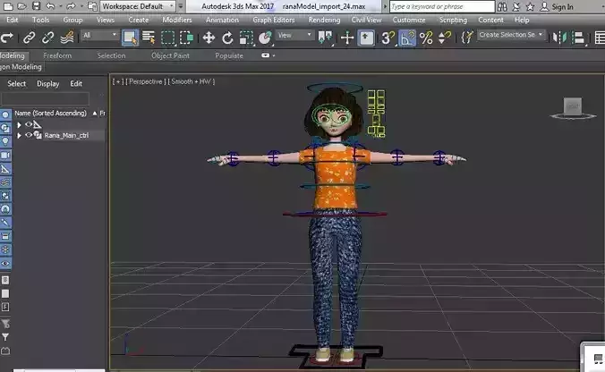Select the Select and Move tool

209,38
